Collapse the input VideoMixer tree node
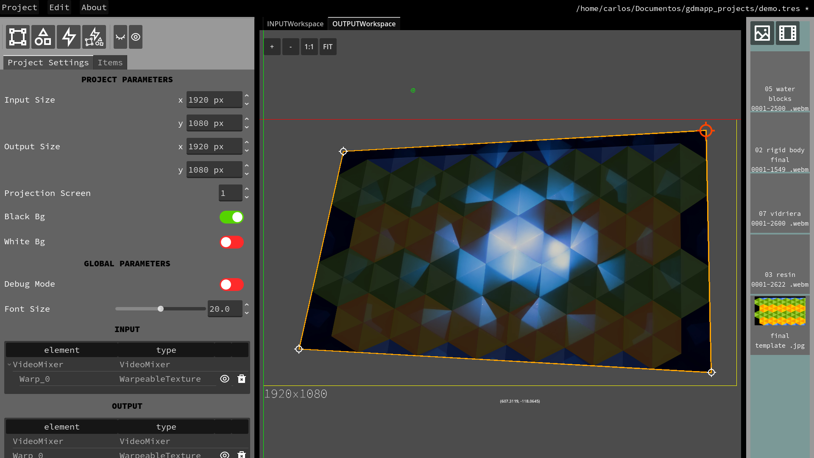 [9, 365]
